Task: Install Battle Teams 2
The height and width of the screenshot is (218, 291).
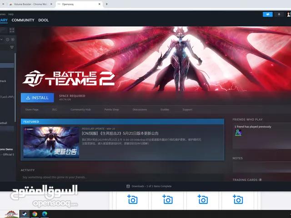Action: tap(37, 98)
